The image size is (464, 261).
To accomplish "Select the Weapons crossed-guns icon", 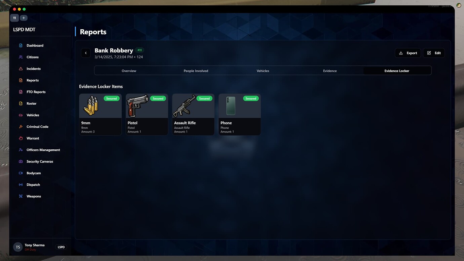I will click(21, 196).
